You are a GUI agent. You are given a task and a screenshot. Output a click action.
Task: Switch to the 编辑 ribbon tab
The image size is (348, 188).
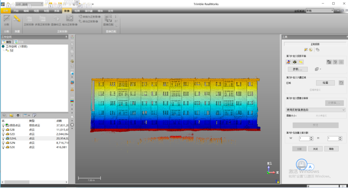[26, 11]
